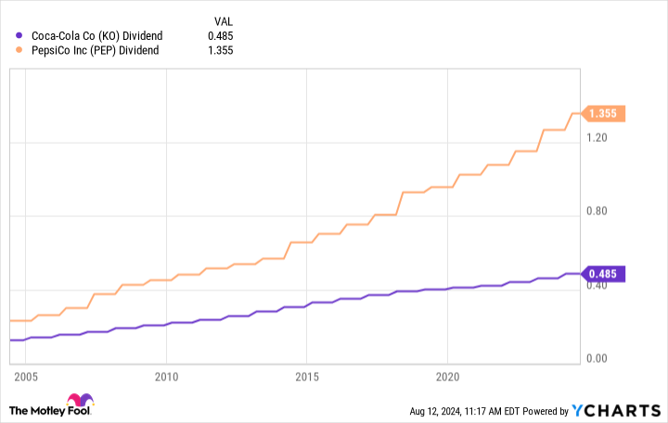Image resolution: width=668 pixels, height=423 pixels.
Task: Click the 2015 x-axis label
Action: [307, 378]
